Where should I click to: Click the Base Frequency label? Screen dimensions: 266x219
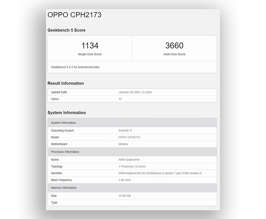61,180
